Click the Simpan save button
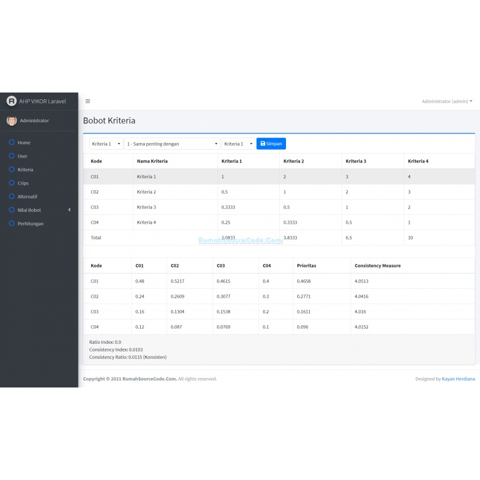 (x=271, y=144)
